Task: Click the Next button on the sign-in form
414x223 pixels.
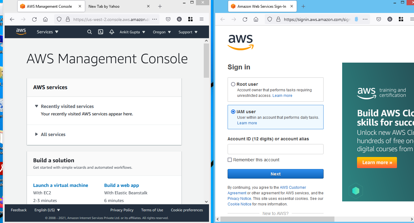Action: click(x=276, y=174)
